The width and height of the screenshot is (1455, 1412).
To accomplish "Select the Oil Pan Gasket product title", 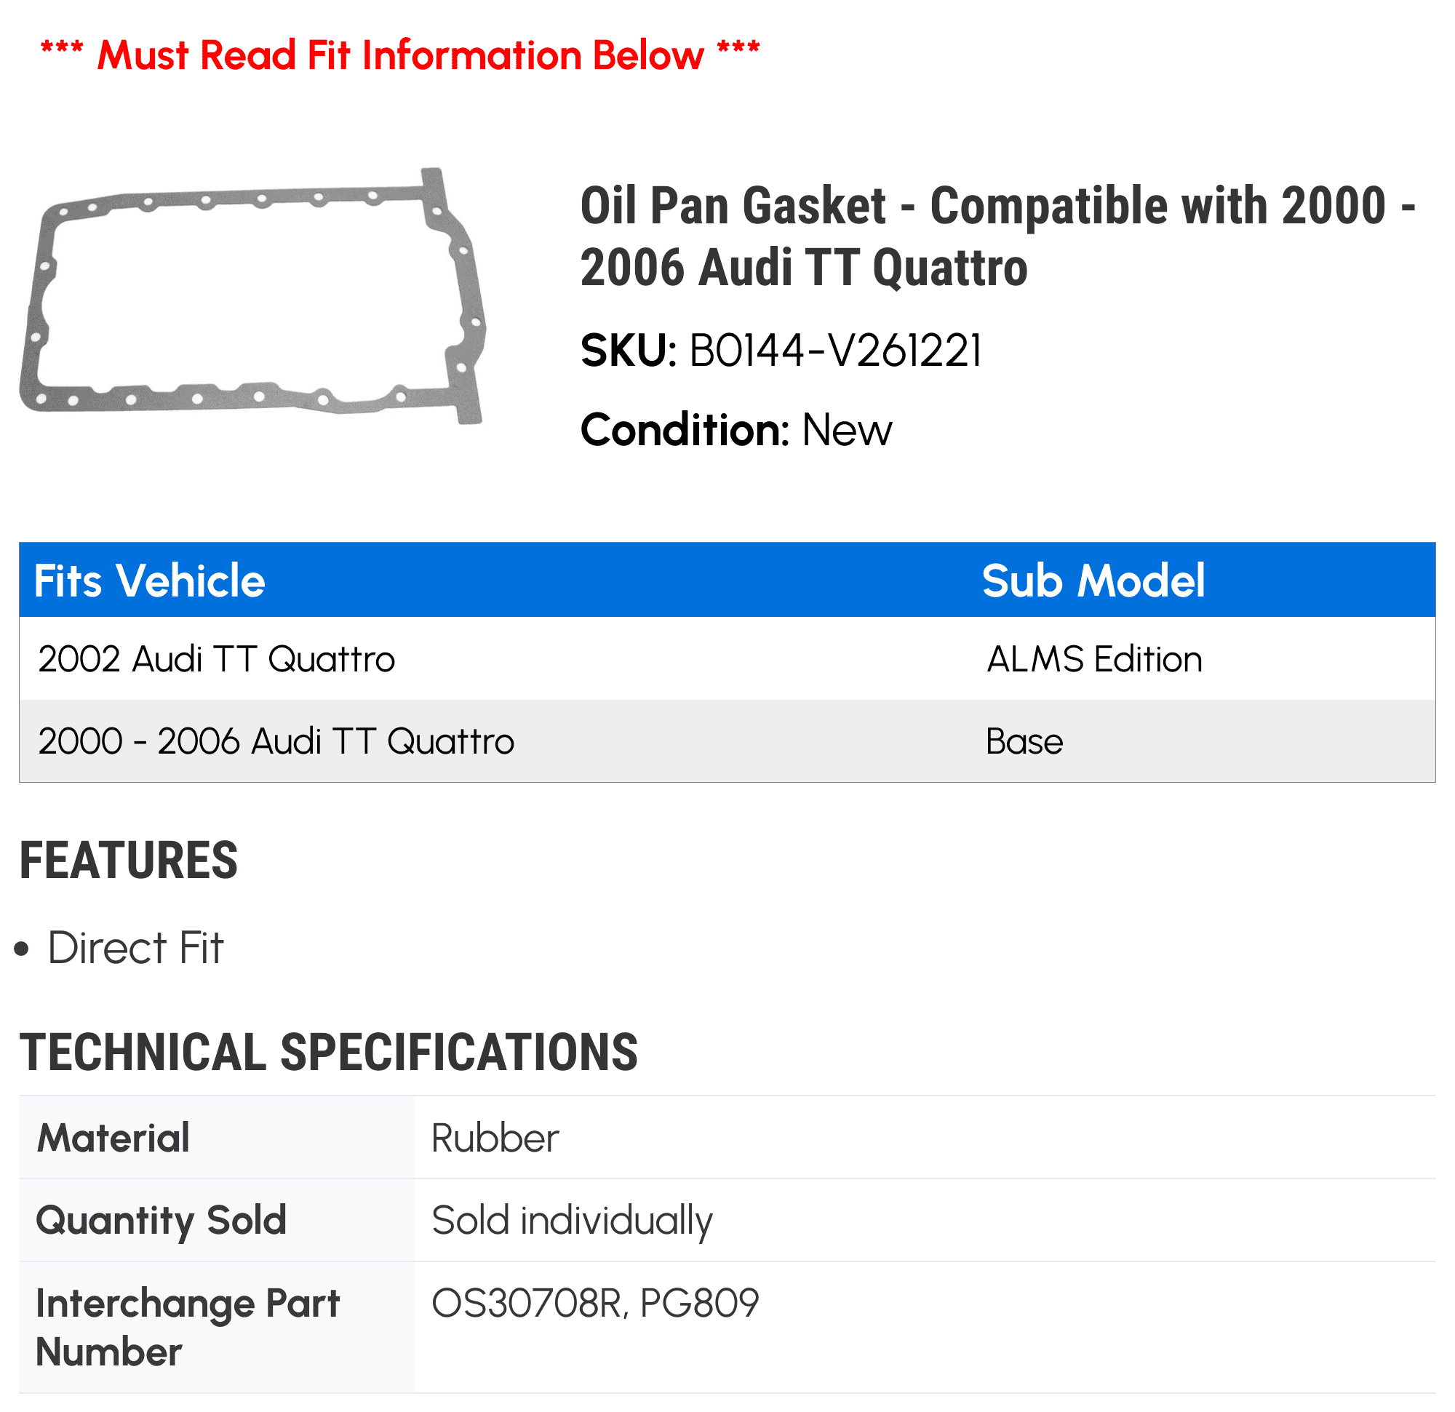I will [997, 236].
